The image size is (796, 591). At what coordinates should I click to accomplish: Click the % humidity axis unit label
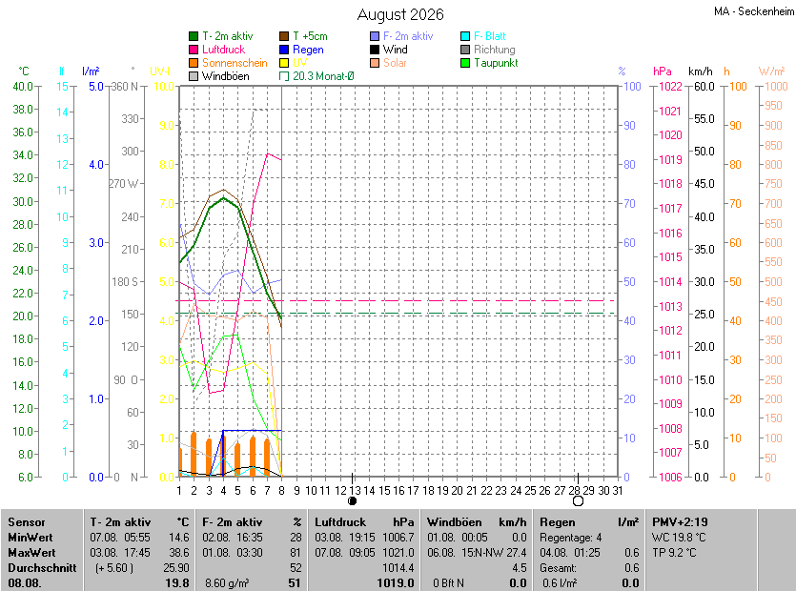tap(622, 71)
